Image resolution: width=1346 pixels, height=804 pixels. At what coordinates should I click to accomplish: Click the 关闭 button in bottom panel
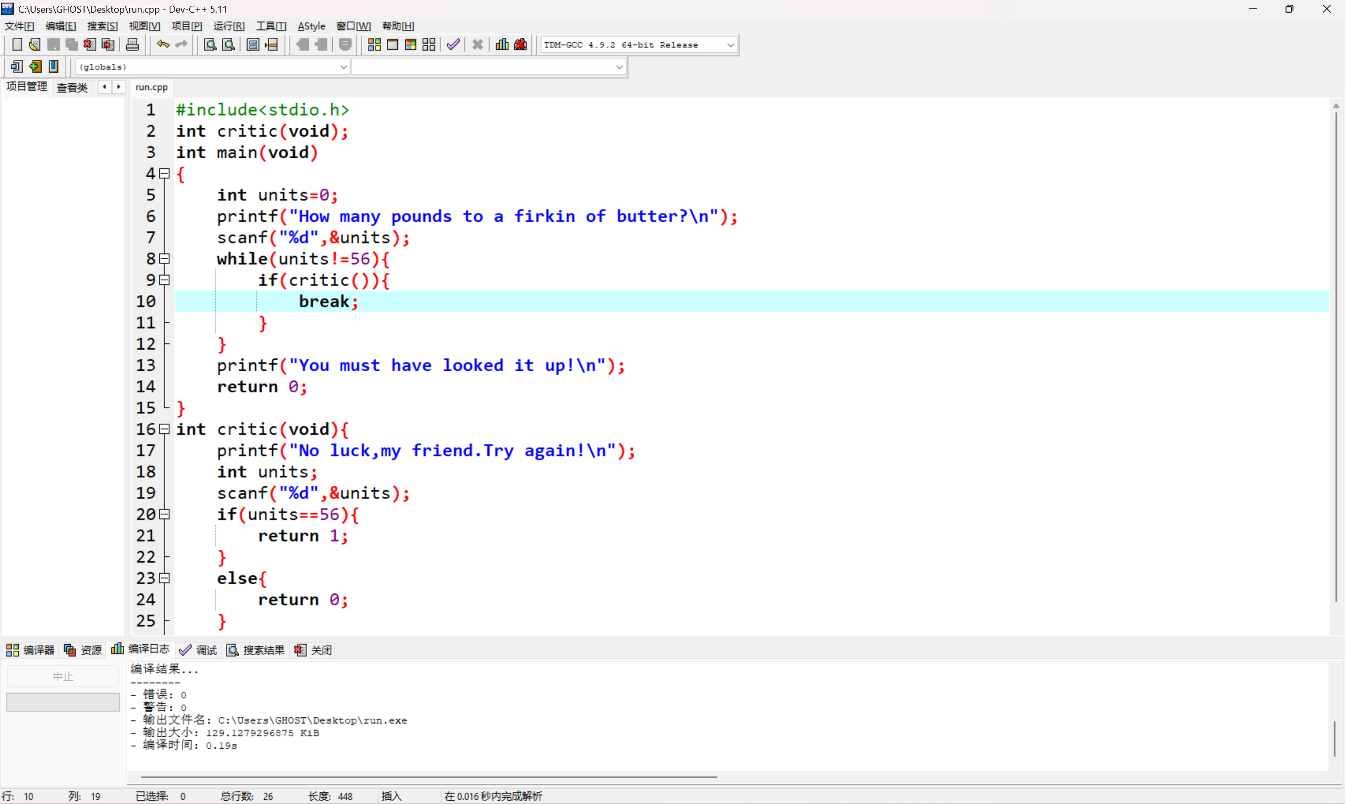pos(313,650)
